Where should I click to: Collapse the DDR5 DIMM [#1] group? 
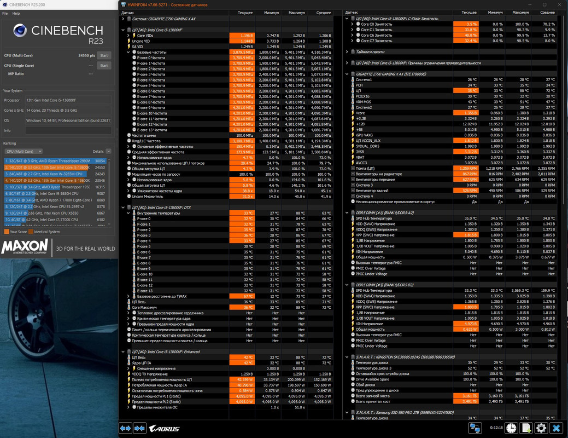pos(347,213)
